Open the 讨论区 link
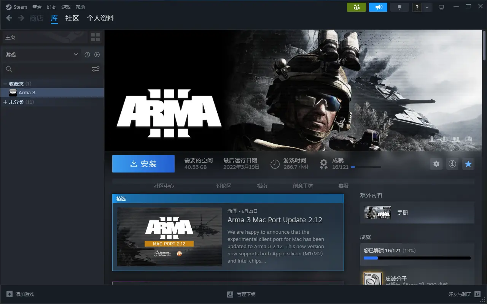487x304 pixels. pos(224,186)
